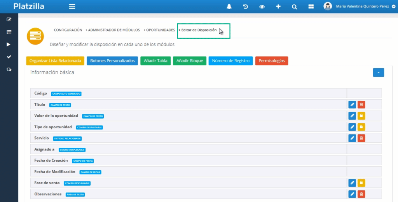The height and width of the screenshot is (202, 398).
Task: Open the history icon in top bar
Action: pyautogui.click(x=246, y=7)
